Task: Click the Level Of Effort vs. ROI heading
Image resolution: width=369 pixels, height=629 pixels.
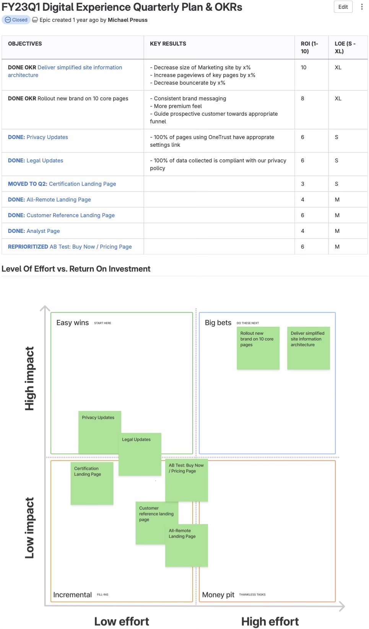Action: (76, 269)
